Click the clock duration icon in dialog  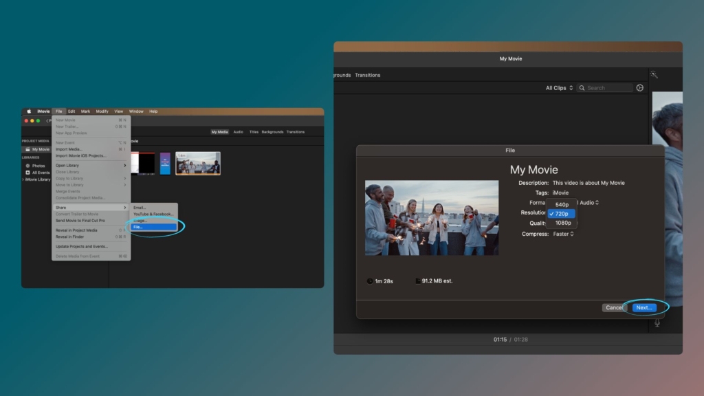[x=369, y=281]
